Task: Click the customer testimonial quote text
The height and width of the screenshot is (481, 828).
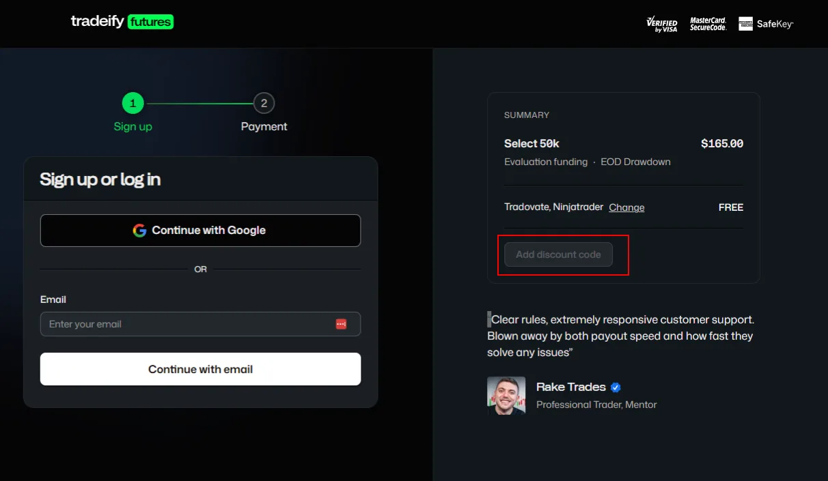Action: 621,336
